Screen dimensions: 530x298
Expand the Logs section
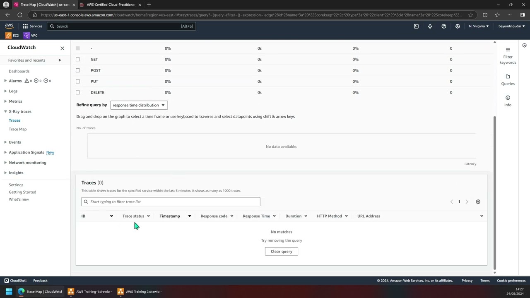coord(5,91)
